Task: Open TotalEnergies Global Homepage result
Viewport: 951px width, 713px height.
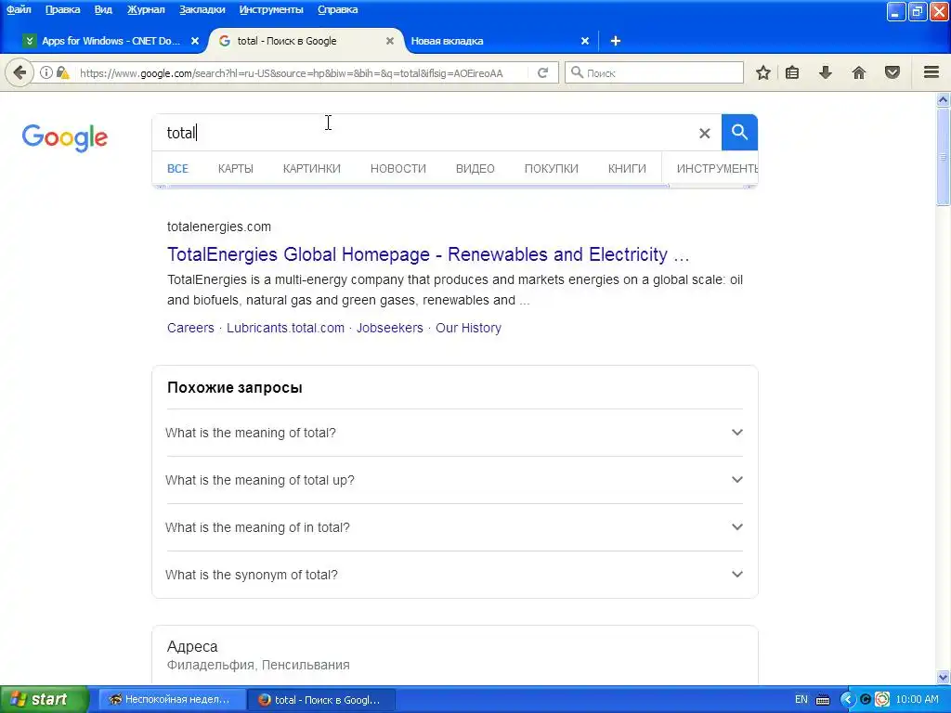Action: pyautogui.click(x=428, y=254)
